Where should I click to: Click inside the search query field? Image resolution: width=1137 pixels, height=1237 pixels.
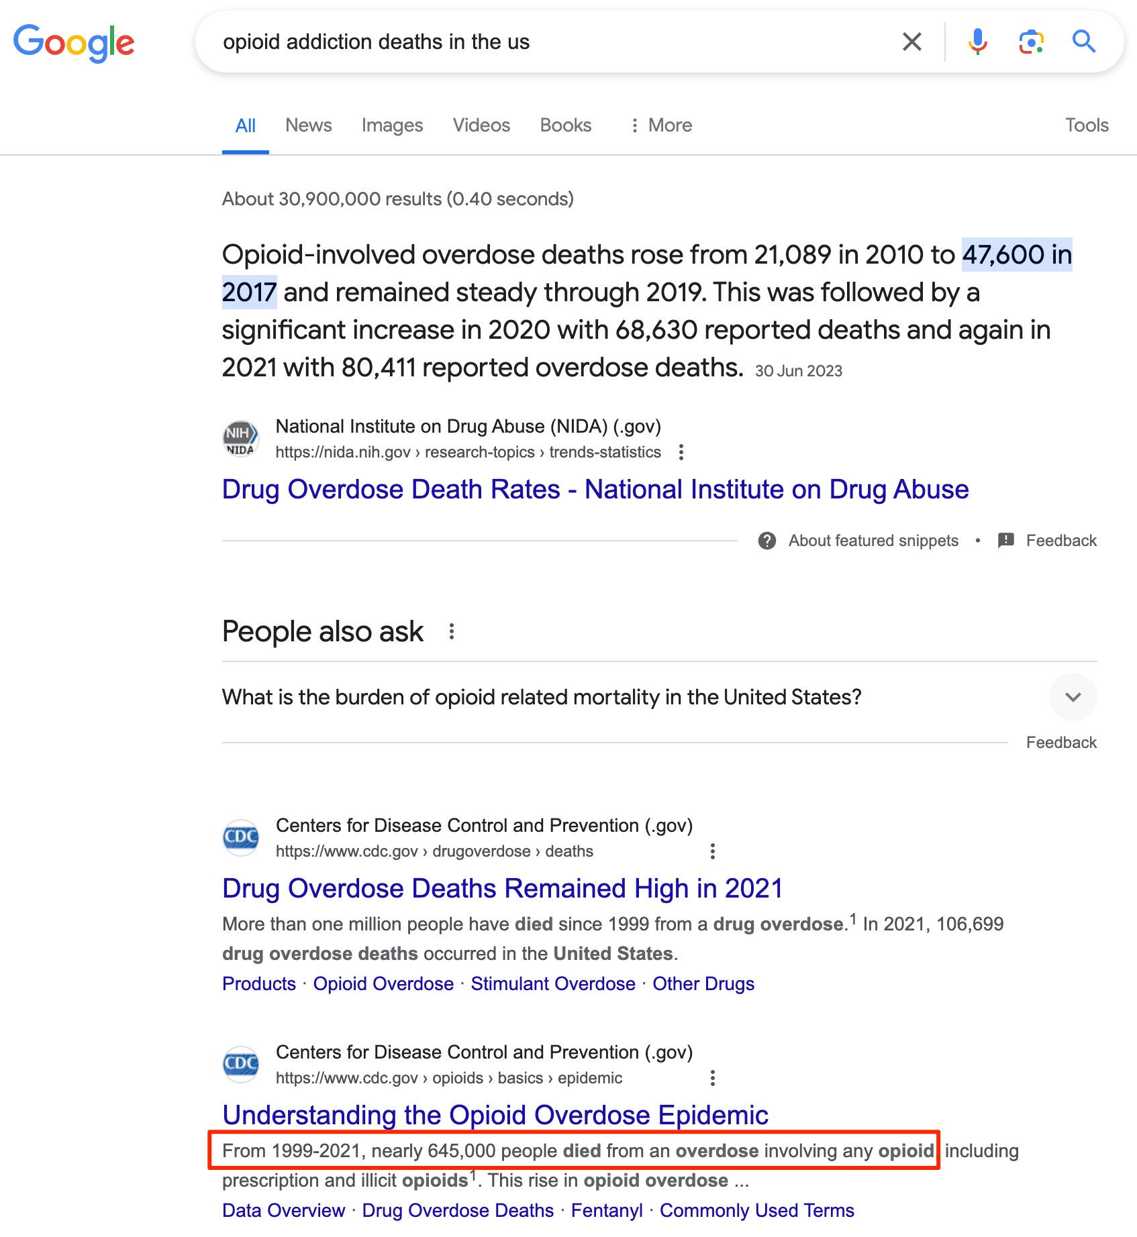(x=550, y=42)
